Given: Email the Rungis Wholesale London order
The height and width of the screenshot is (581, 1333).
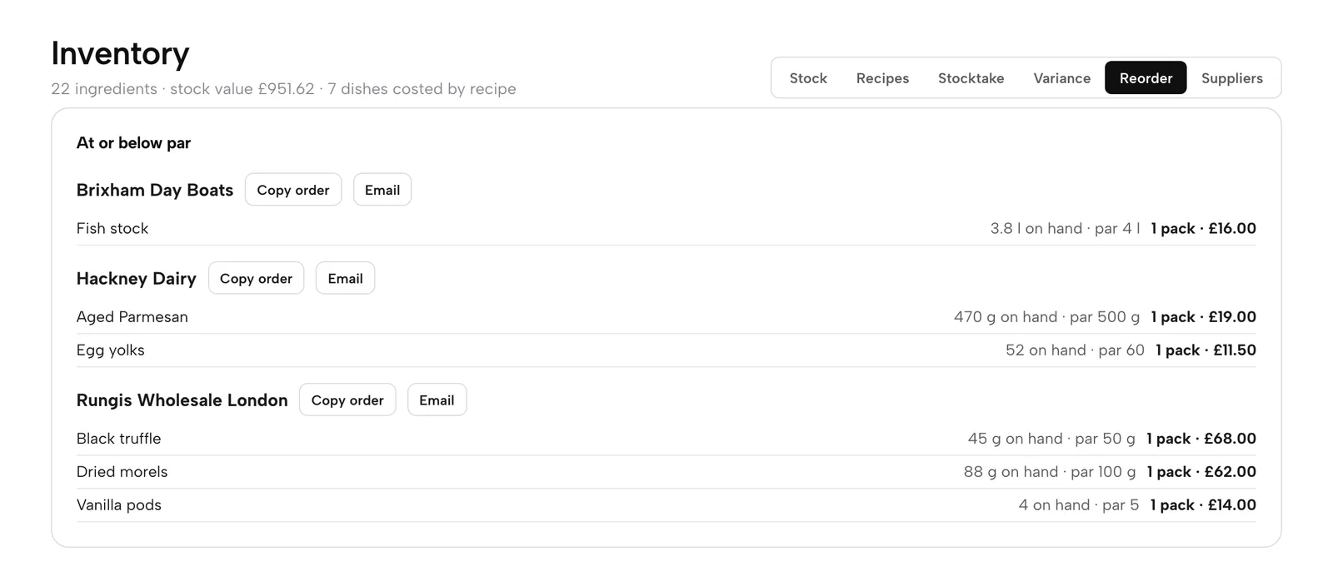Looking at the screenshot, I should [x=437, y=400].
